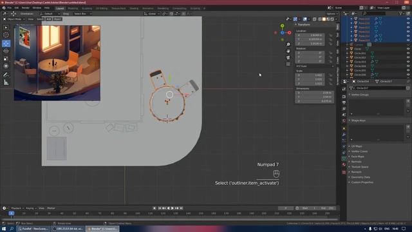The image size is (412, 232).
Task: Toggle snapping magnet in header
Action: coord(172,14)
